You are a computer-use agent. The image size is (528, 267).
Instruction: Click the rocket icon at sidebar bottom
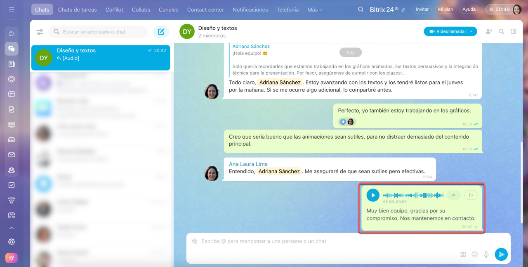[12, 258]
